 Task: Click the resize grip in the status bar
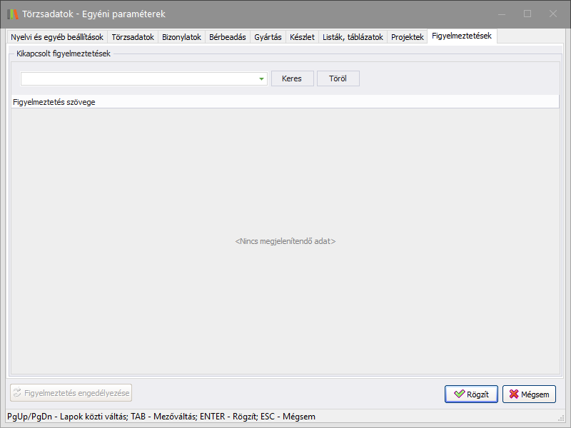point(560,418)
